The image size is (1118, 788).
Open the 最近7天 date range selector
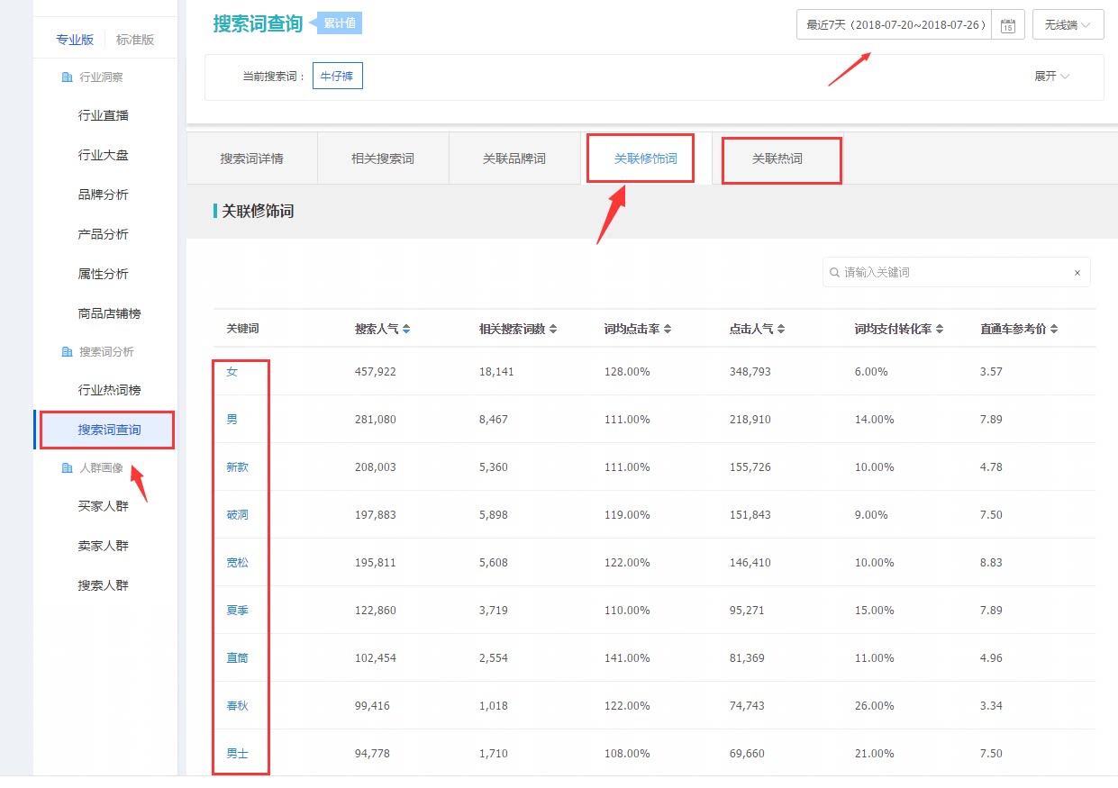click(x=895, y=24)
